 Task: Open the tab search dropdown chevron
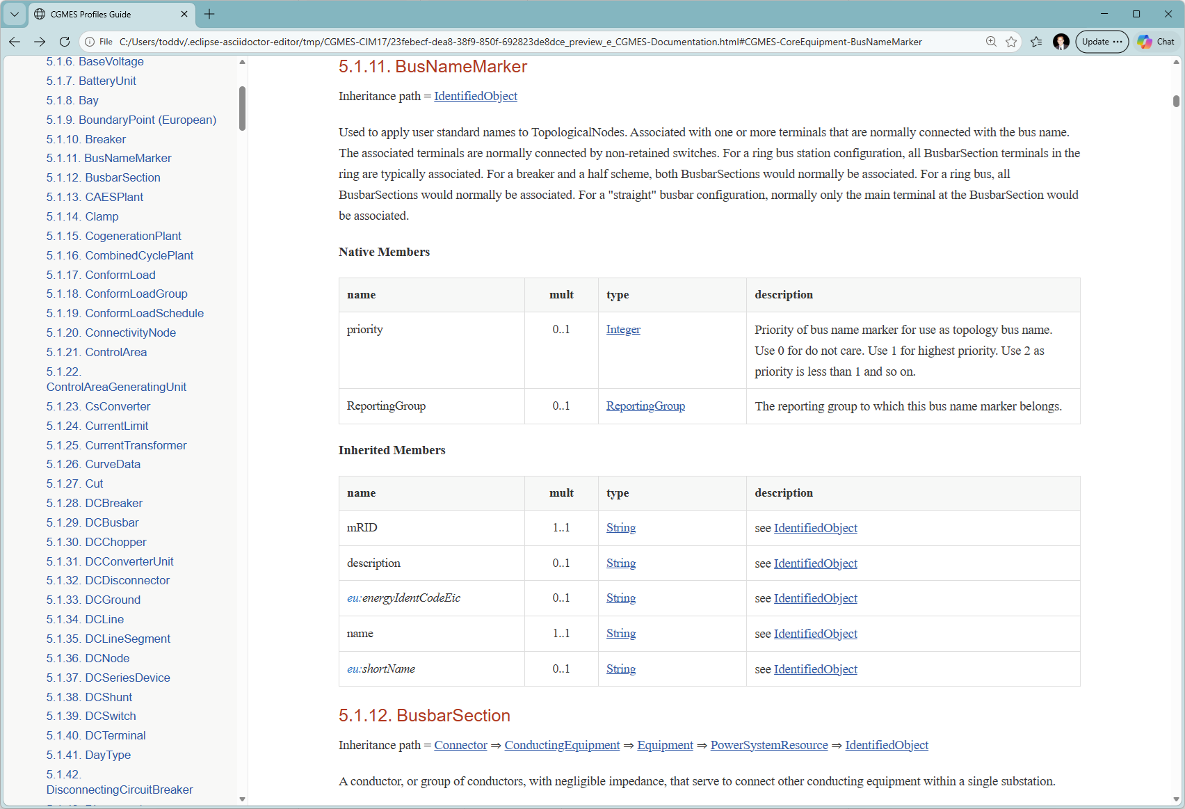coord(15,14)
